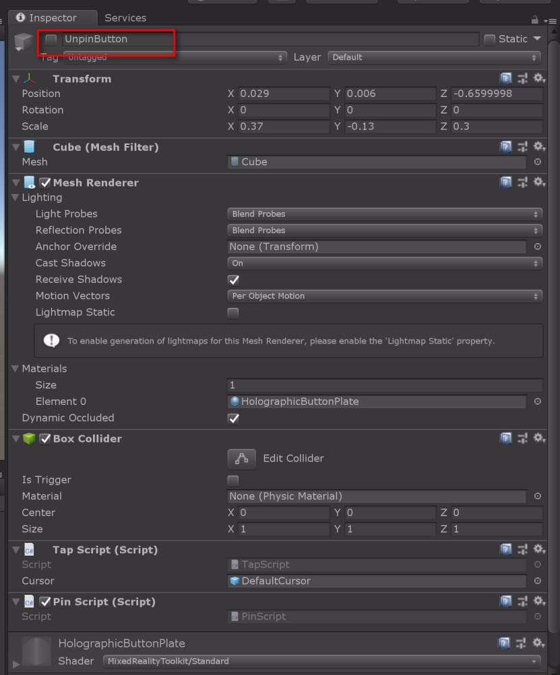
Task: Open object picker for HolographicButtonPlate material
Action: (x=538, y=401)
